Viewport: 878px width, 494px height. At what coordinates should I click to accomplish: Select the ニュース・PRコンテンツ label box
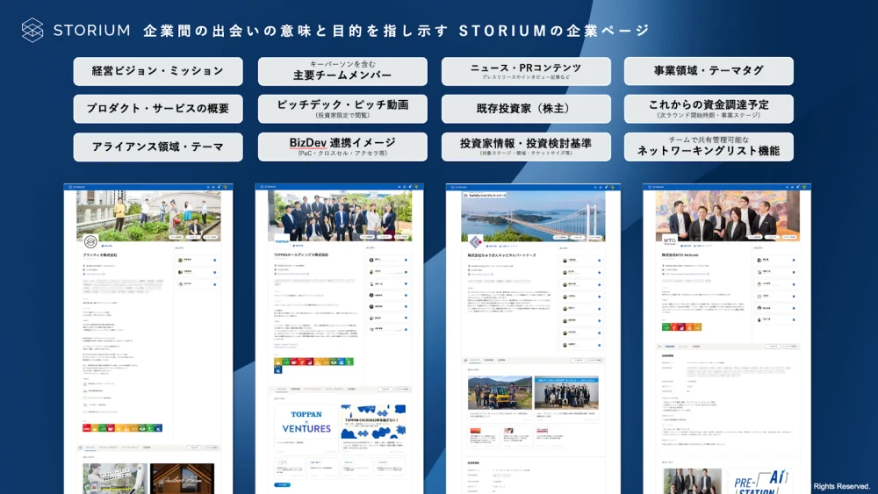point(526,71)
